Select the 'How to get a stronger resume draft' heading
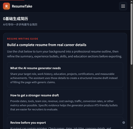This screenshot has height=129, width=133. point(35,95)
